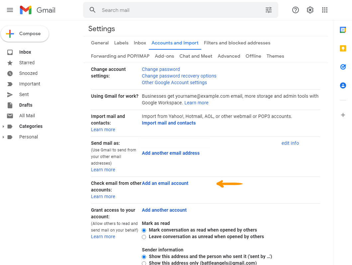352x265 pixels.
Task: Switch to the General settings tab
Action: point(100,43)
